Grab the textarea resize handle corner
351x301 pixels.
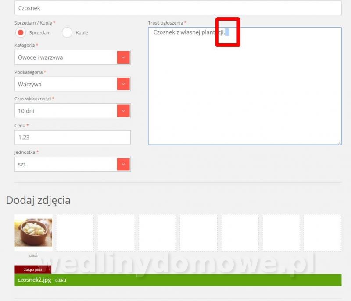340,143
